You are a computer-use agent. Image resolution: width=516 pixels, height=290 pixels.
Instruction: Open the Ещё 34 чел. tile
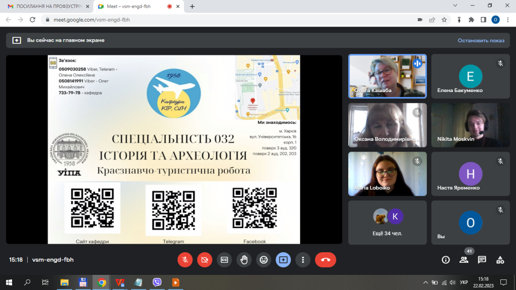tap(388, 223)
